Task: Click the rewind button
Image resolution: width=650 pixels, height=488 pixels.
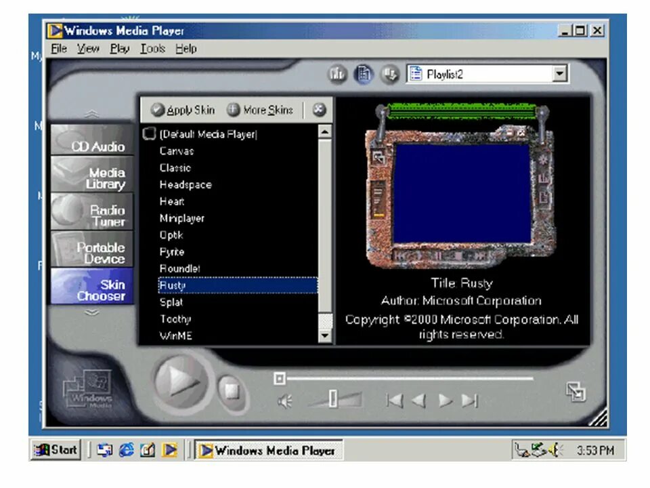Action: [418, 401]
